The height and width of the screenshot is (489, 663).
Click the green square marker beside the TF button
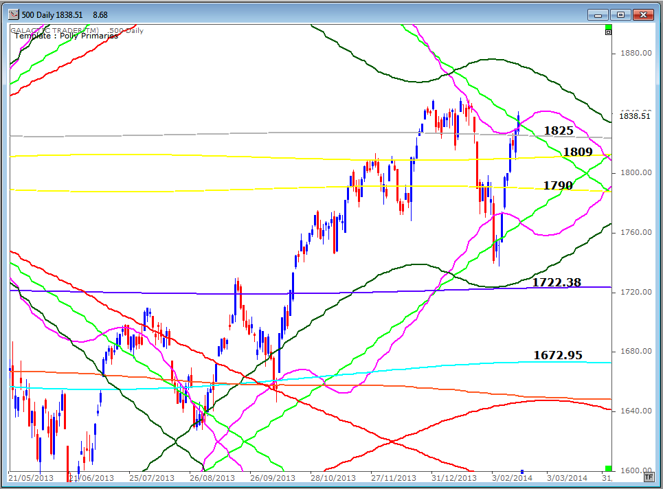click(609, 468)
